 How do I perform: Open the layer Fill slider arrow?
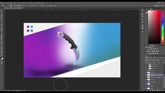pyautogui.click(x=164, y=63)
